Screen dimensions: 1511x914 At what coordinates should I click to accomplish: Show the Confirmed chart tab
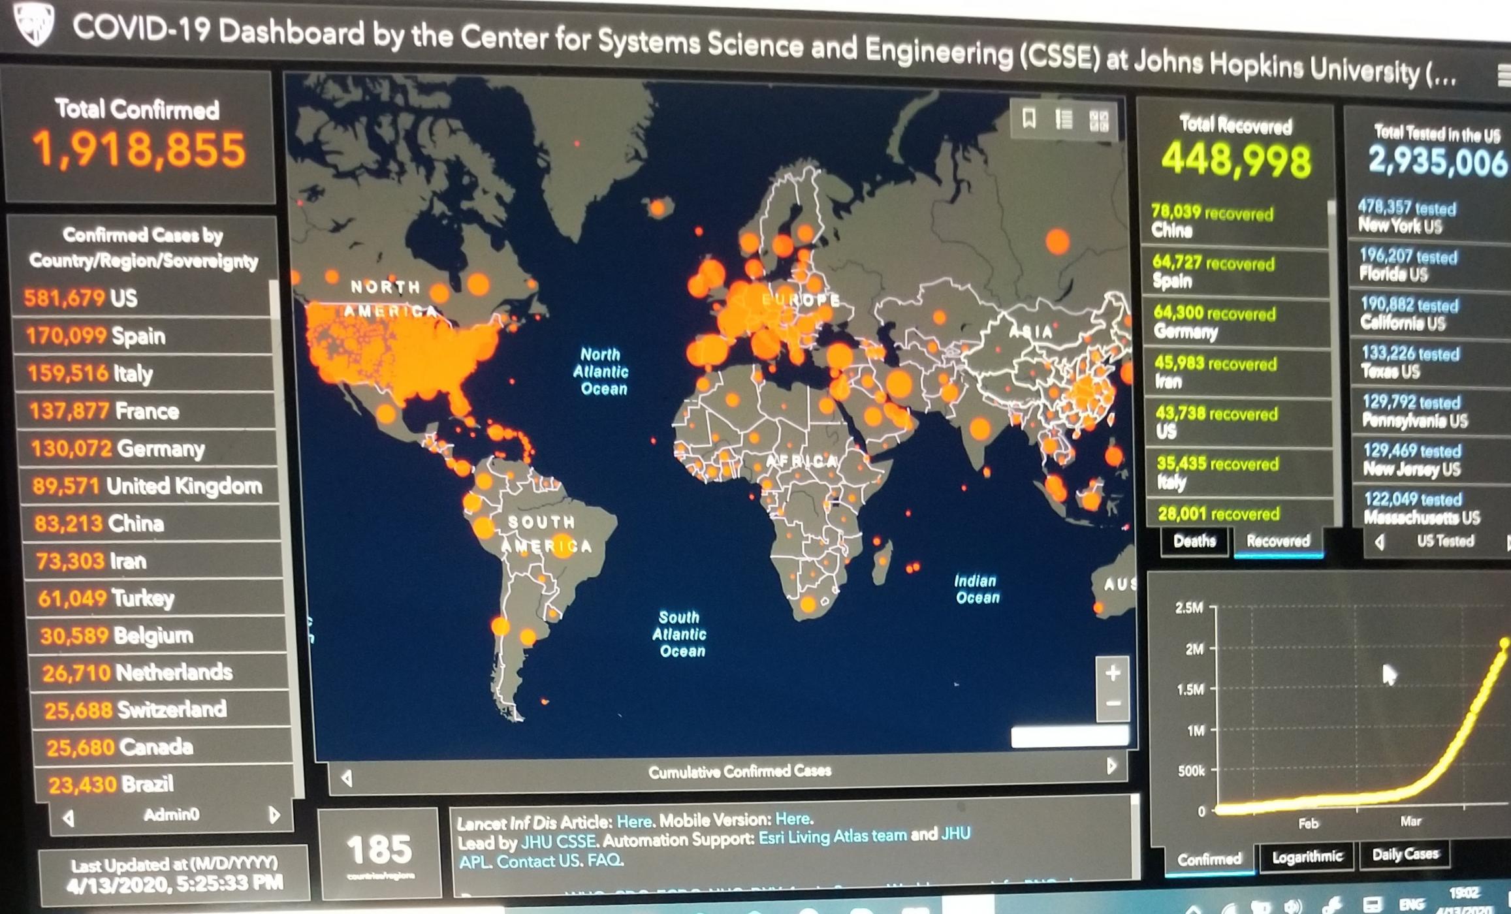click(x=1209, y=859)
